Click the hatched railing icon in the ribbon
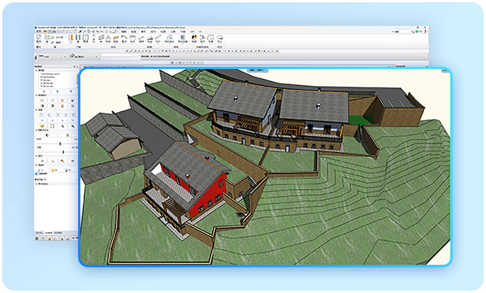Viewport: 486px width, 293px height. pyautogui.click(x=158, y=37)
